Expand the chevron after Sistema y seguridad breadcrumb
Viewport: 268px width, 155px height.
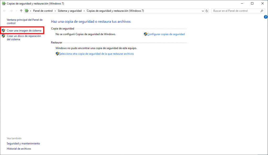(84, 11)
